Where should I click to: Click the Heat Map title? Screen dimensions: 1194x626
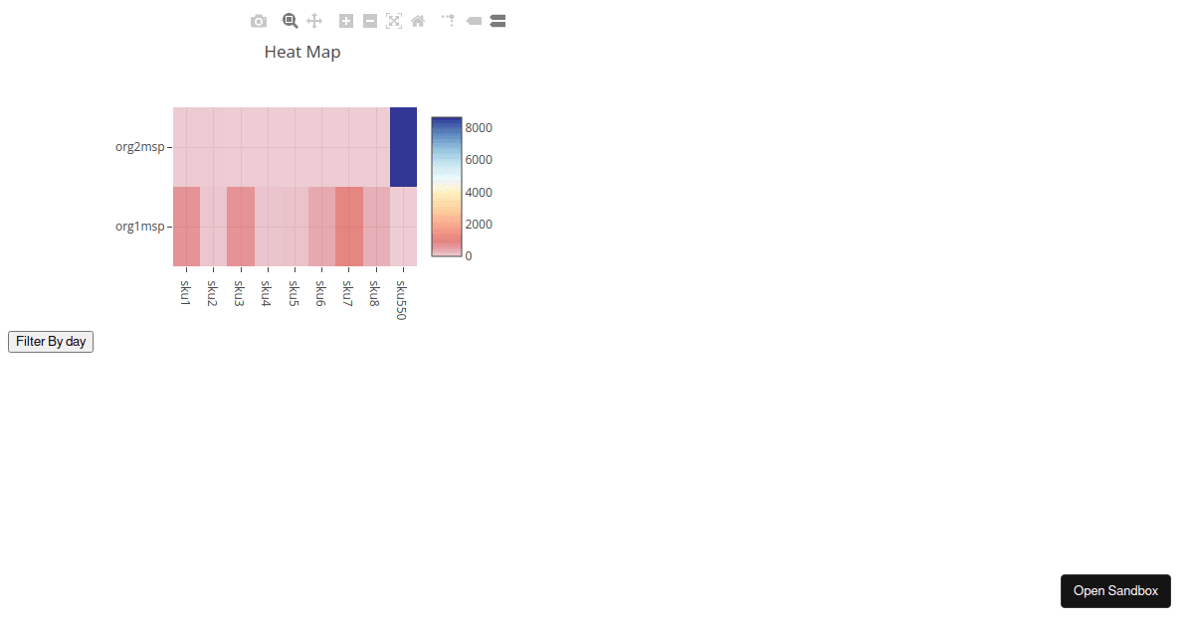[301, 51]
